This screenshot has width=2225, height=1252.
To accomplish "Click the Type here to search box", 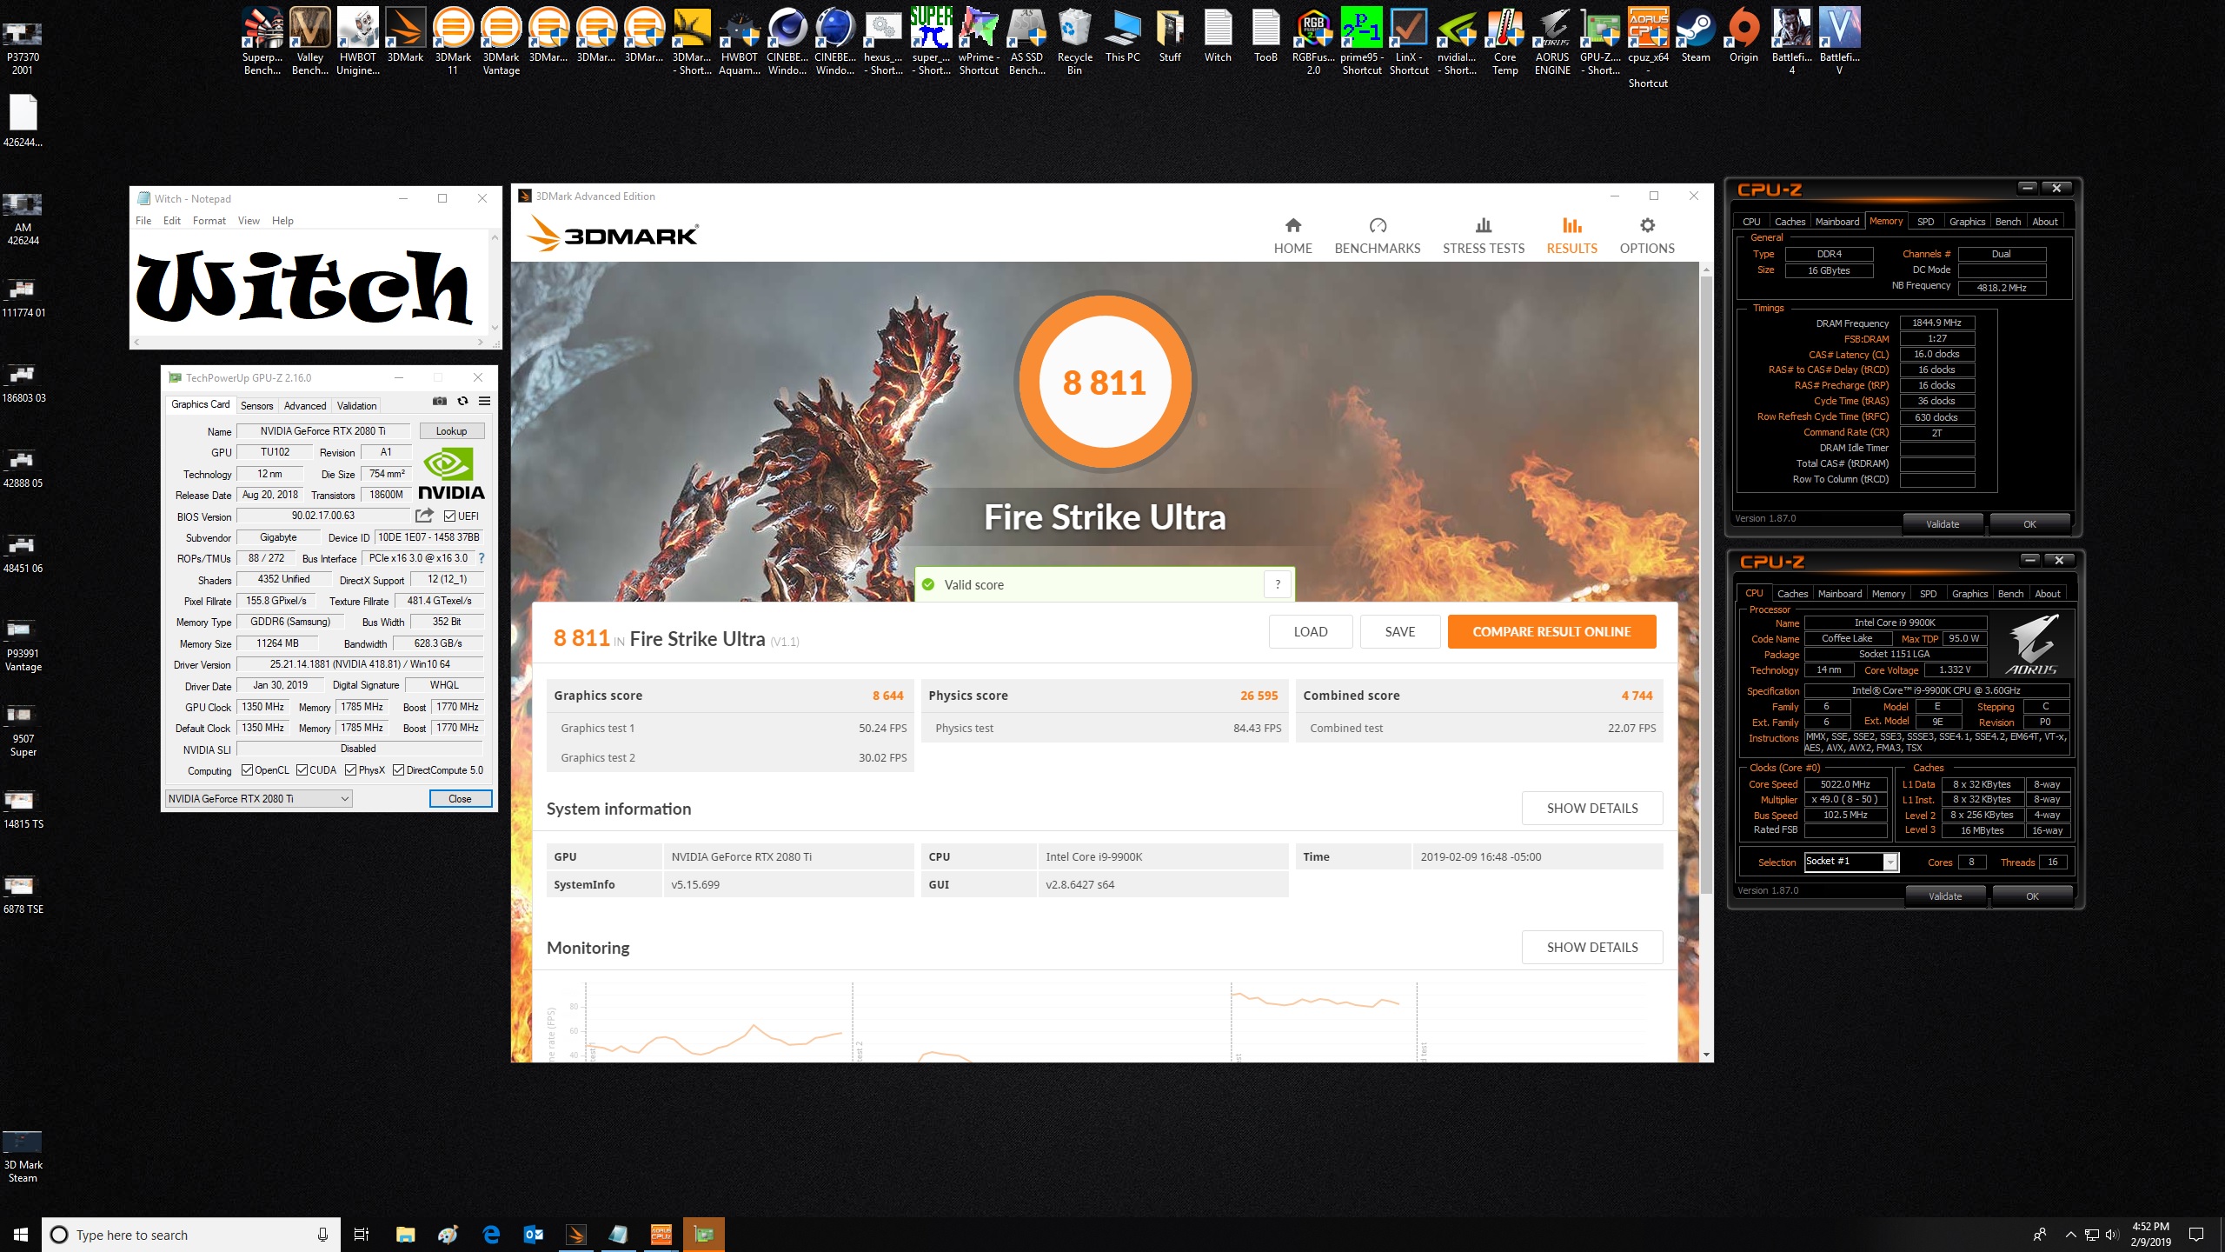I will (189, 1235).
